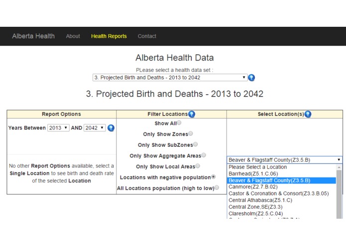Select Locations with negative population radio button
346x245 pixels.
(213, 177)
